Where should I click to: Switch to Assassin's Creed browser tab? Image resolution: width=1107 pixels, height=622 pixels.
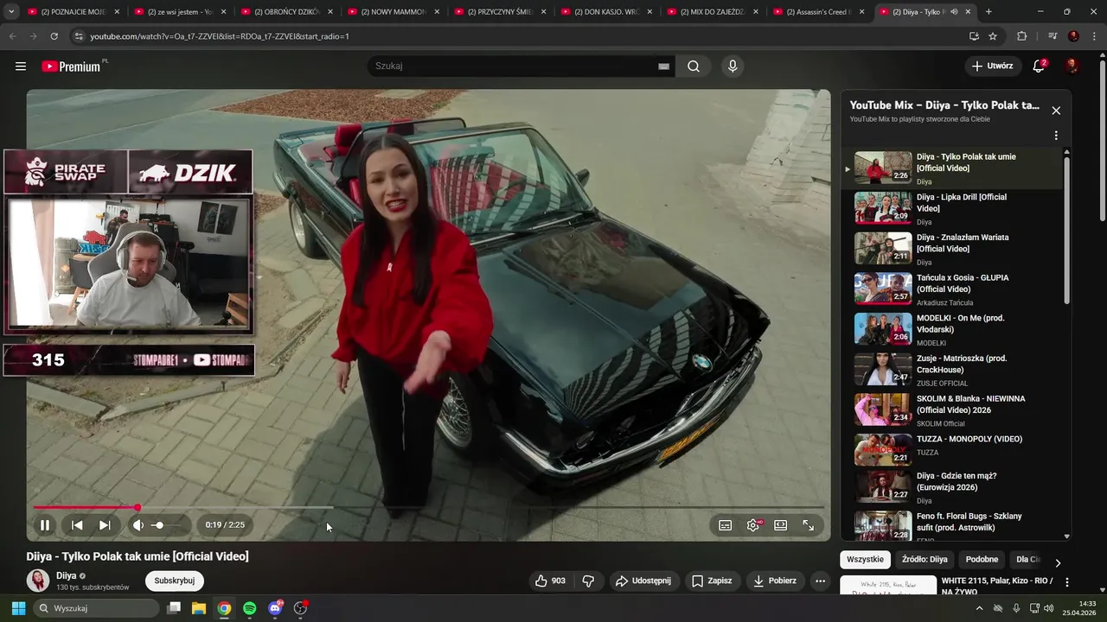(819, 12)
